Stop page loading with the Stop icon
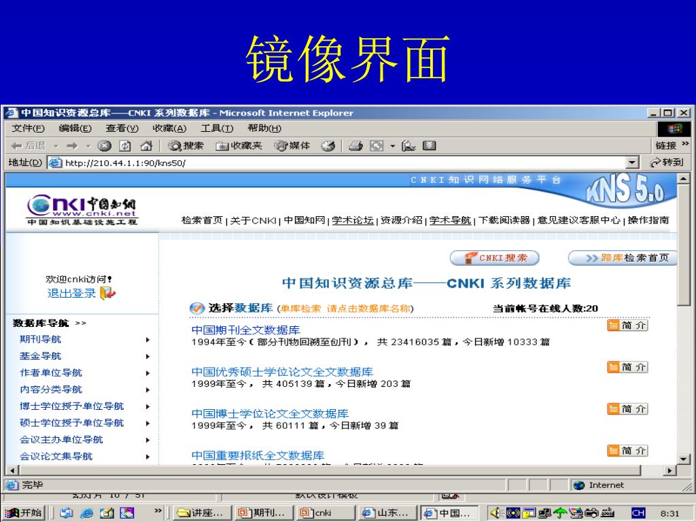 tap(104, 145)
